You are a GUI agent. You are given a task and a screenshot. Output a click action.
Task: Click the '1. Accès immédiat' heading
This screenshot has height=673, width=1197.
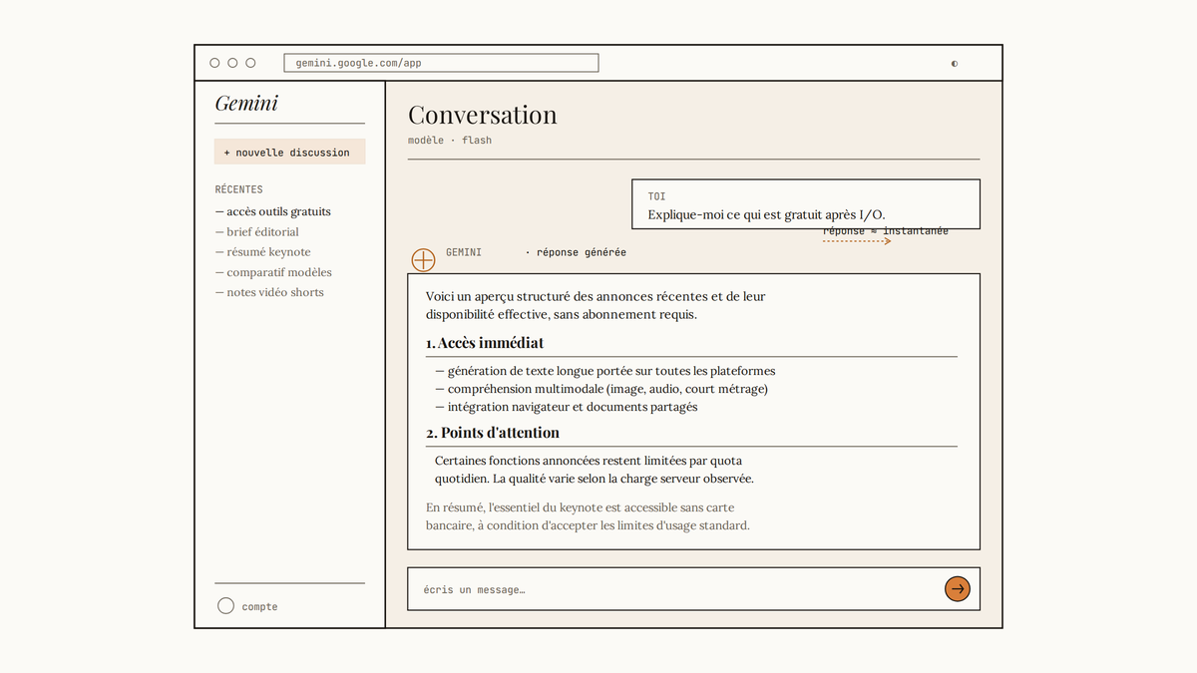pos(485,343)
